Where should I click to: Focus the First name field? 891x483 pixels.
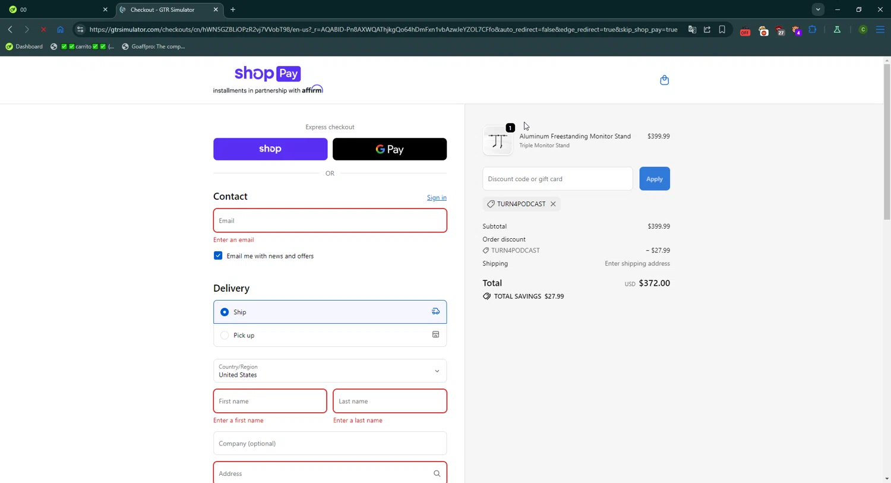coord(270,401)
